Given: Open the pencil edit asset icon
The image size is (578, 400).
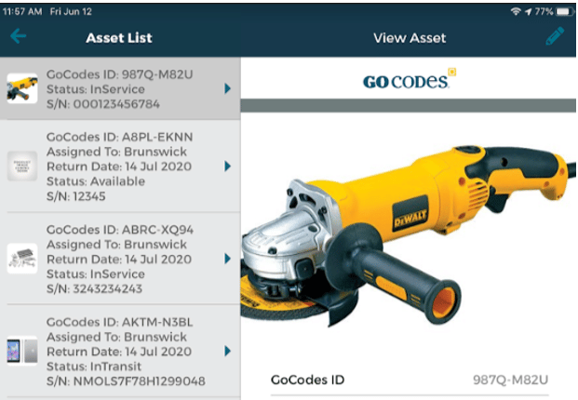Looking at the screenshot, I should (x=555, y=36).
